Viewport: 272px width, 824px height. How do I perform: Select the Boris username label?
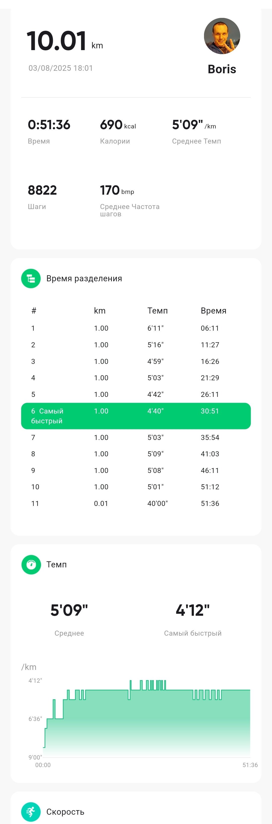coord(222,69)
